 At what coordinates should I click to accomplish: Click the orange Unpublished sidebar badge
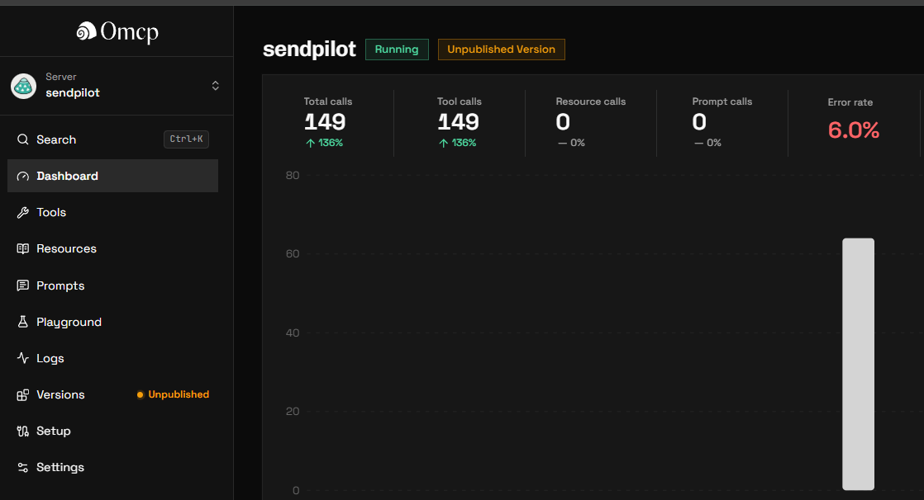[x=174, y=394]
